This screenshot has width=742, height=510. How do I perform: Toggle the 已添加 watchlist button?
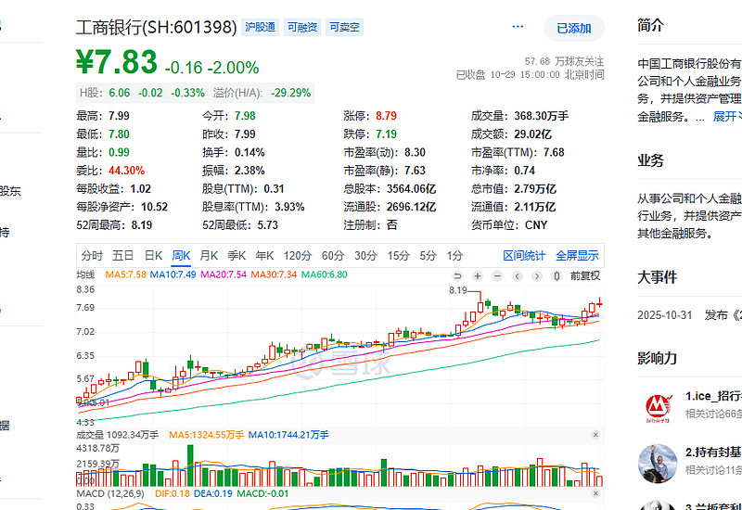point(573,28)
